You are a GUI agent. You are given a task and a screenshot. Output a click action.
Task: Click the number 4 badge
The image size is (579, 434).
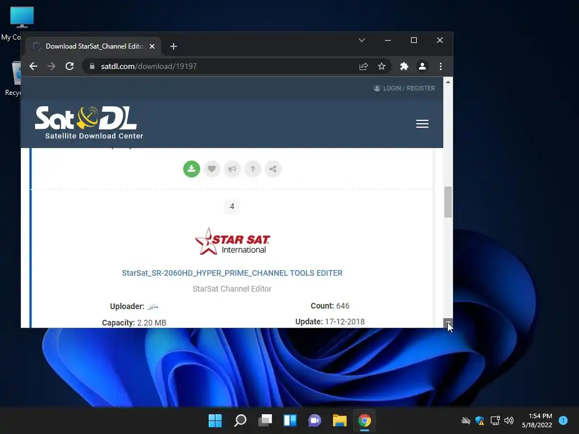click(x=232, y=206)
